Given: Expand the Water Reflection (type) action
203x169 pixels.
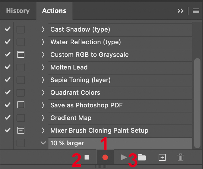Looking at the screenshot, I should 43,42.
